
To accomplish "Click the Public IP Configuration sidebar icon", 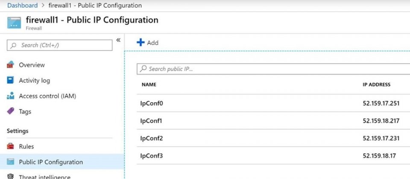I will (10, 162).
